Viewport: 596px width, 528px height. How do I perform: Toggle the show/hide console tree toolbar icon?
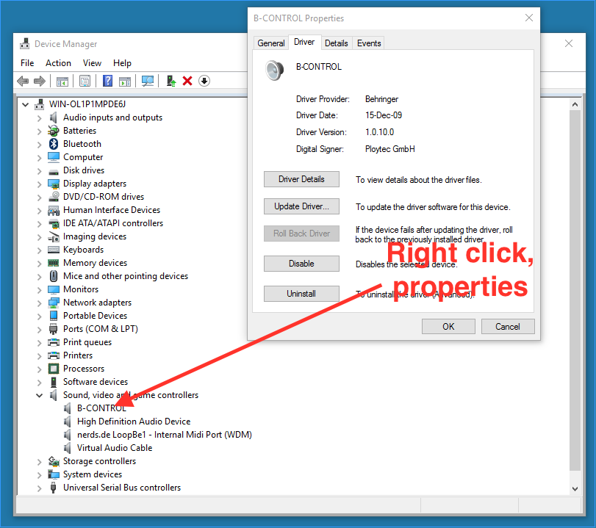[x=62, y=81]
